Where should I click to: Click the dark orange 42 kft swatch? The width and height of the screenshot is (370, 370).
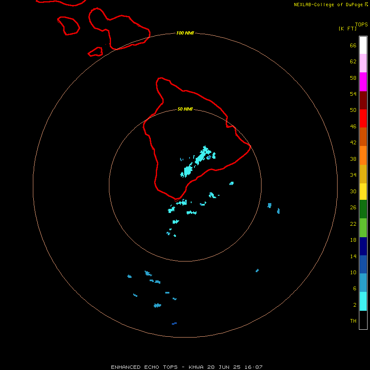pyautogui.click(x=363, y=136)
